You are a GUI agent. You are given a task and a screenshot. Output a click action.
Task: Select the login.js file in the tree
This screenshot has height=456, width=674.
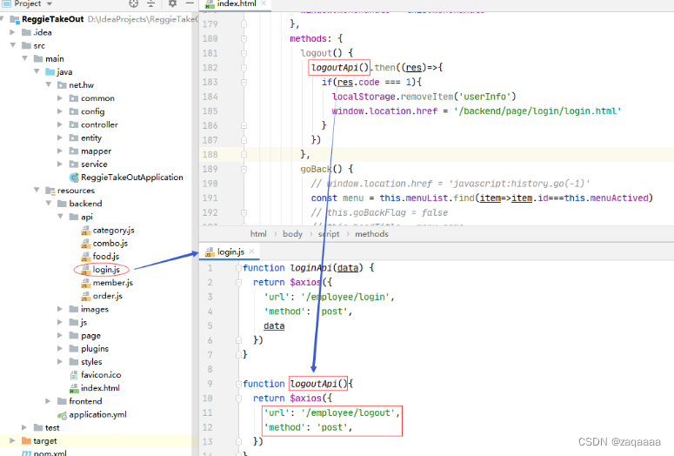(x=106, y=270)
